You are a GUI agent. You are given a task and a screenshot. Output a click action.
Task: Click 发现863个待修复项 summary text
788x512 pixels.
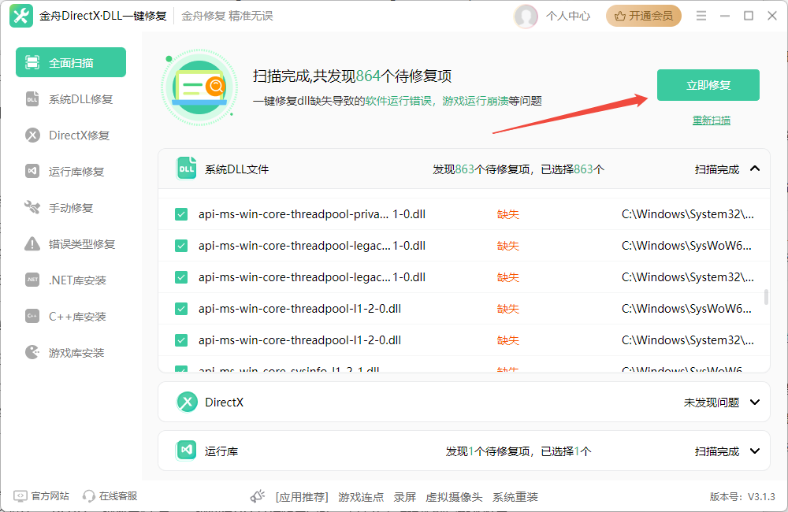[481, 169]
